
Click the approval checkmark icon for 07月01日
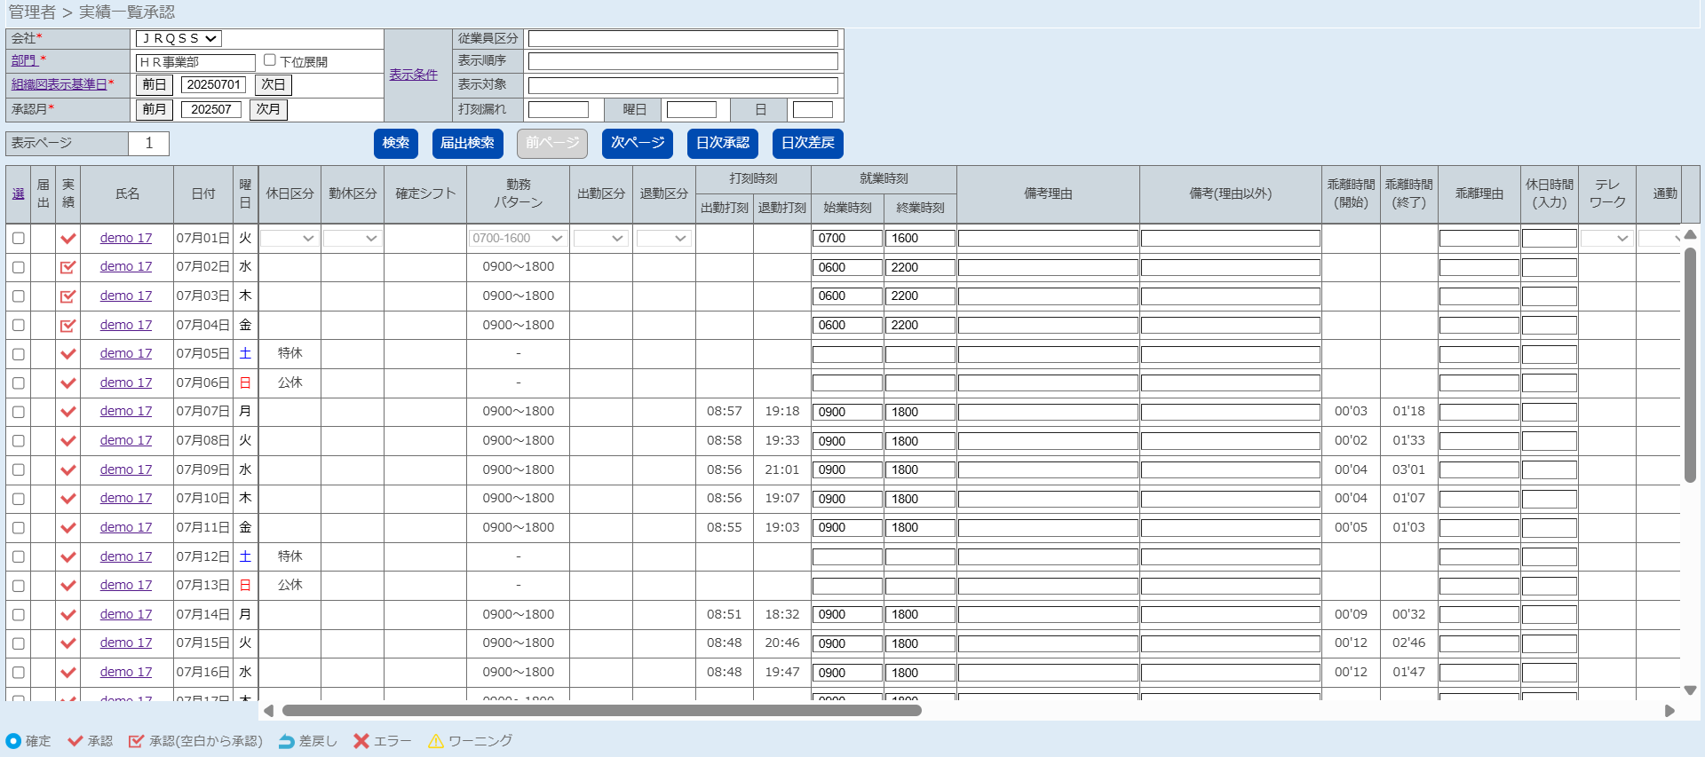(x=67, y=239)
